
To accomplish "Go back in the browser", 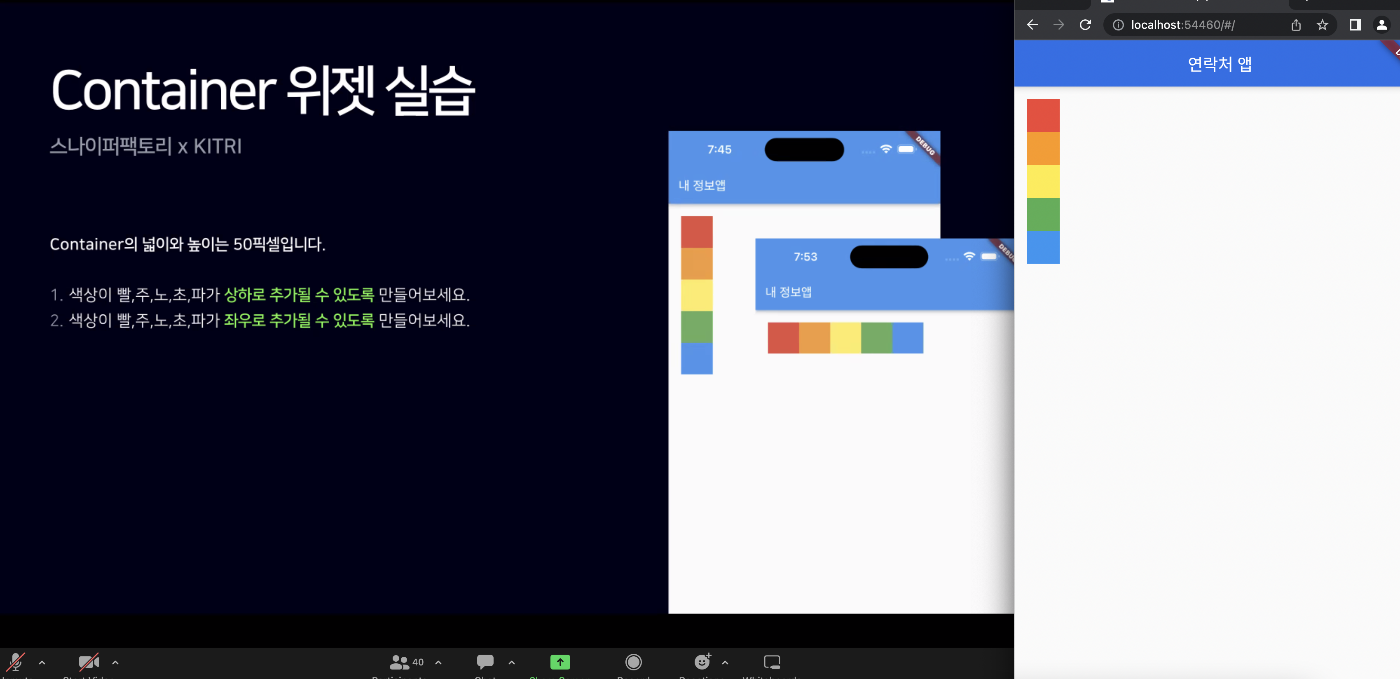I will click(x=1032, y=25).
